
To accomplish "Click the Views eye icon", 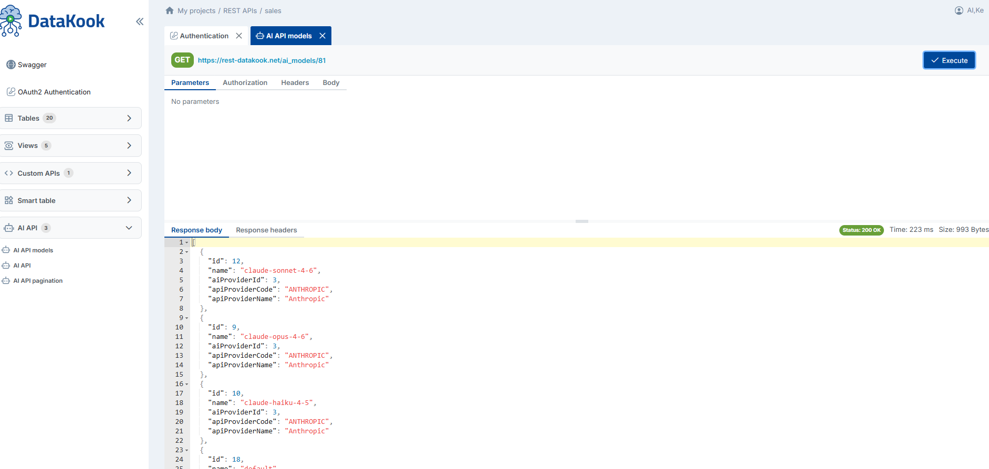I will (9, 145).
